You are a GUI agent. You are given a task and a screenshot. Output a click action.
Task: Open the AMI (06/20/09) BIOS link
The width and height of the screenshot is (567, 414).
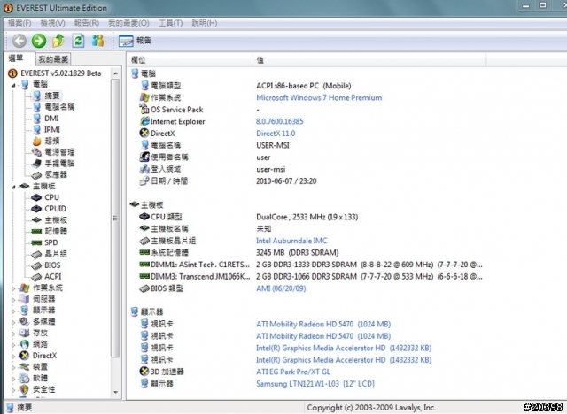point(281,288)
